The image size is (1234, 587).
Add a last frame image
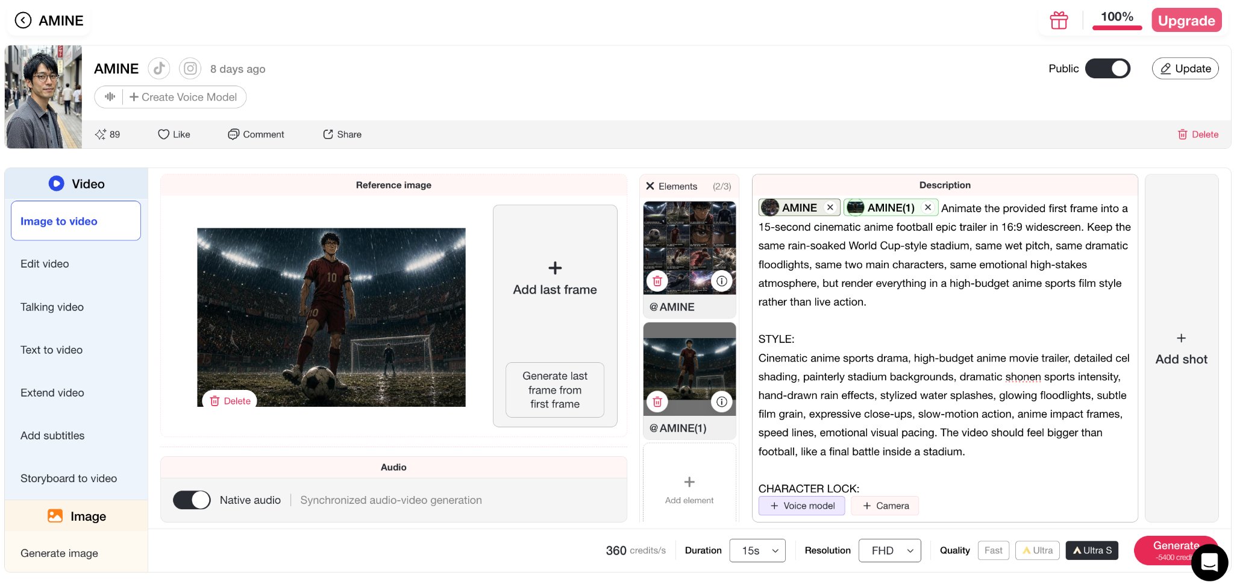coord(555,278)
